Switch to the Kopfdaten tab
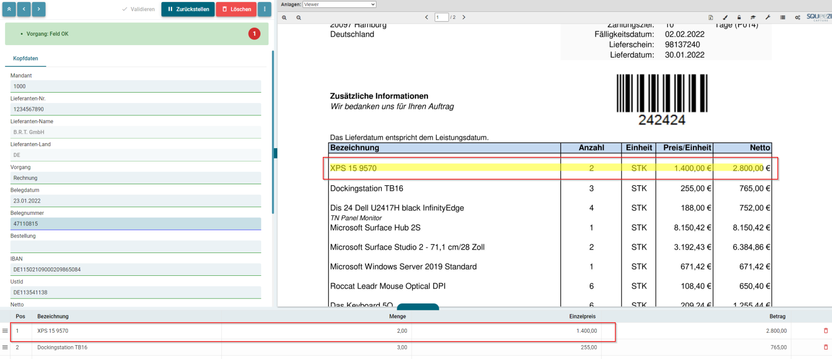This screenshot has height=359, width=832. click(x=26, y=58)
